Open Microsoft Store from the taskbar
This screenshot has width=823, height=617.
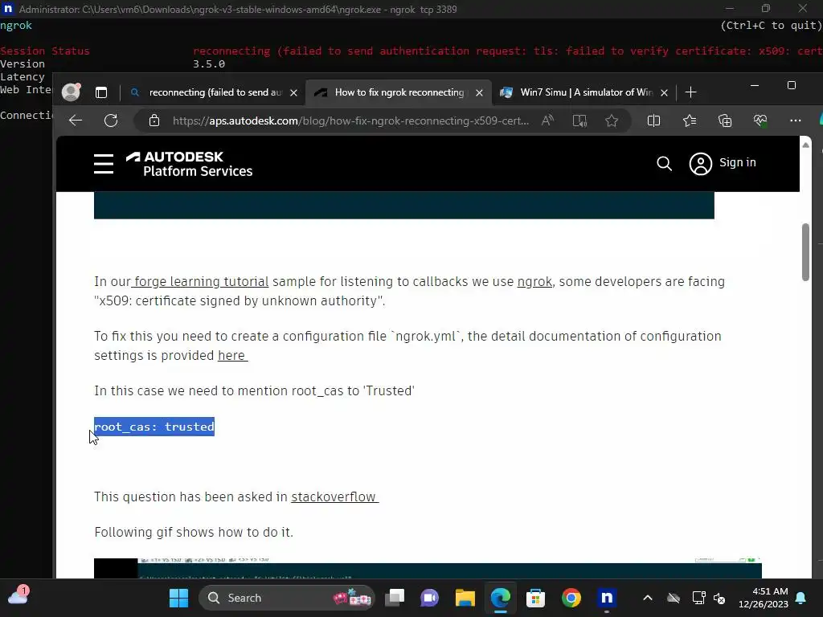coord(535,598)
